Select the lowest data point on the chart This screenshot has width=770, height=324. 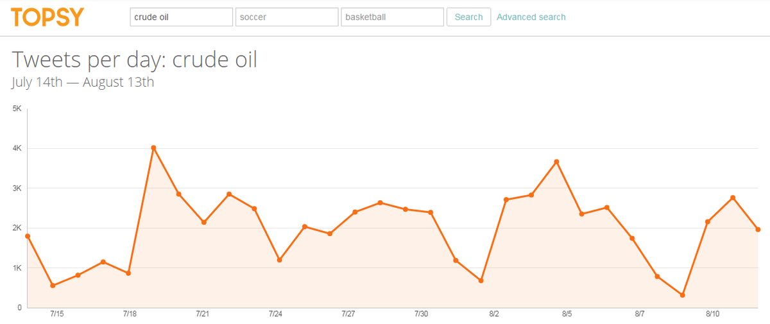point(682,295)
